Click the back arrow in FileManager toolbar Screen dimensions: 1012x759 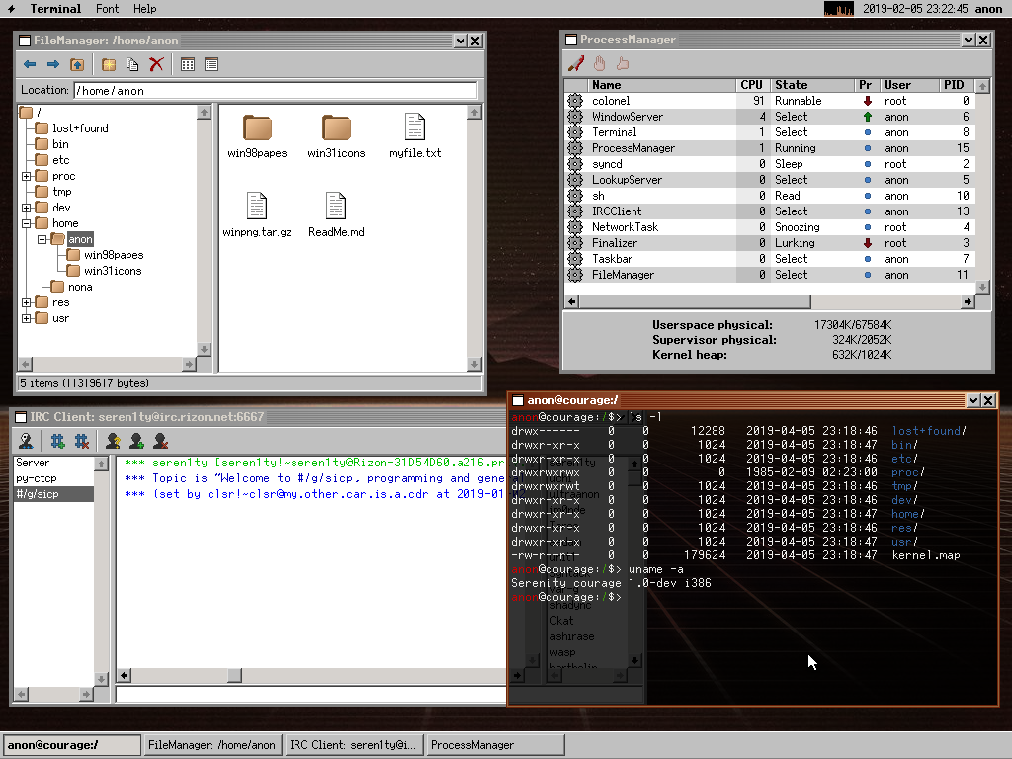(30, 65)
